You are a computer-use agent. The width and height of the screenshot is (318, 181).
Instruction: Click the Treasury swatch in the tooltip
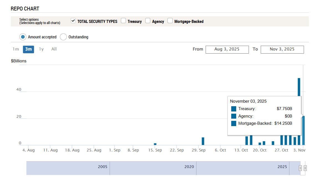[234, 109]
